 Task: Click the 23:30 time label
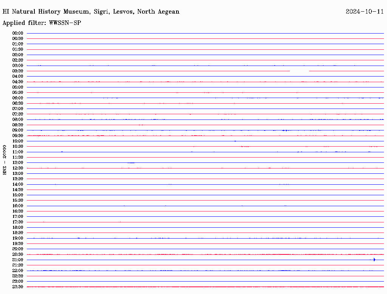point(18,286)
